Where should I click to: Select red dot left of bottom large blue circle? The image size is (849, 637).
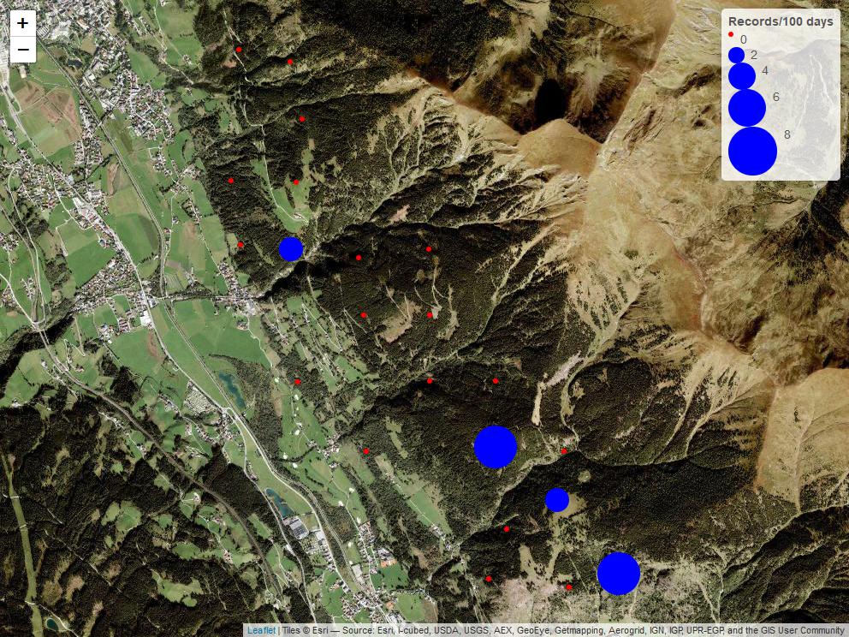point(569,587)
